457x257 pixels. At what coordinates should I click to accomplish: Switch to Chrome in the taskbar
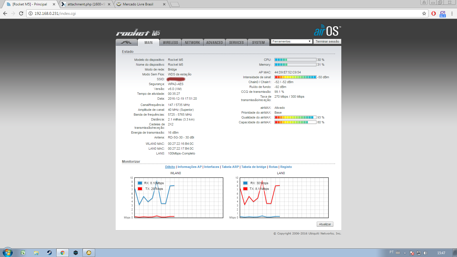point(63,253)
